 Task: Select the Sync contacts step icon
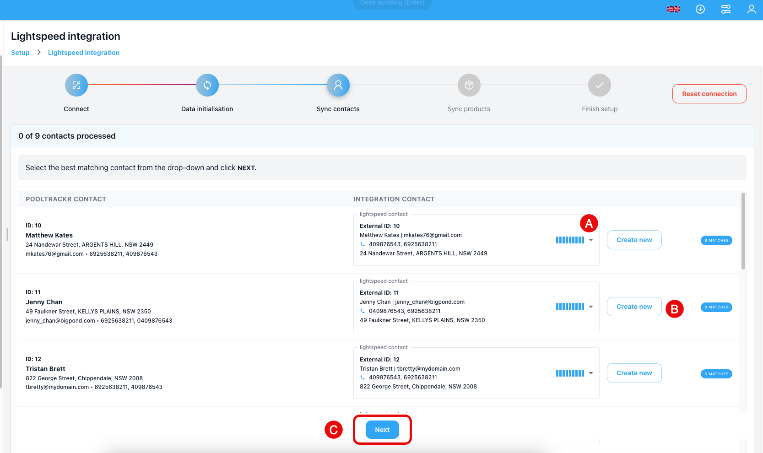[338, 85]
